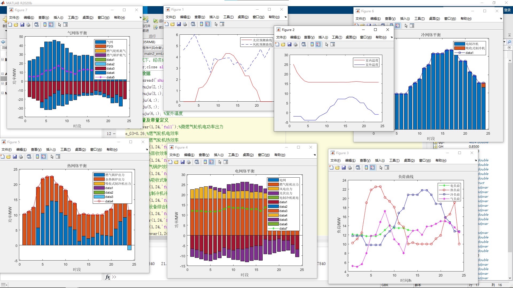Viewport: 513px width, 288px height.
Task: Toggle Insert Colorbar button in Figure 7
Action: (45, 25)
